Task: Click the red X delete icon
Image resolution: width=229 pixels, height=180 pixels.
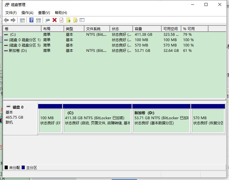Action: [55, 20]
